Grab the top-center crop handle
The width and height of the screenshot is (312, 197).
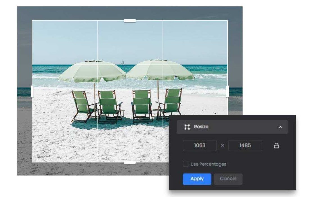tap(130, 21)
